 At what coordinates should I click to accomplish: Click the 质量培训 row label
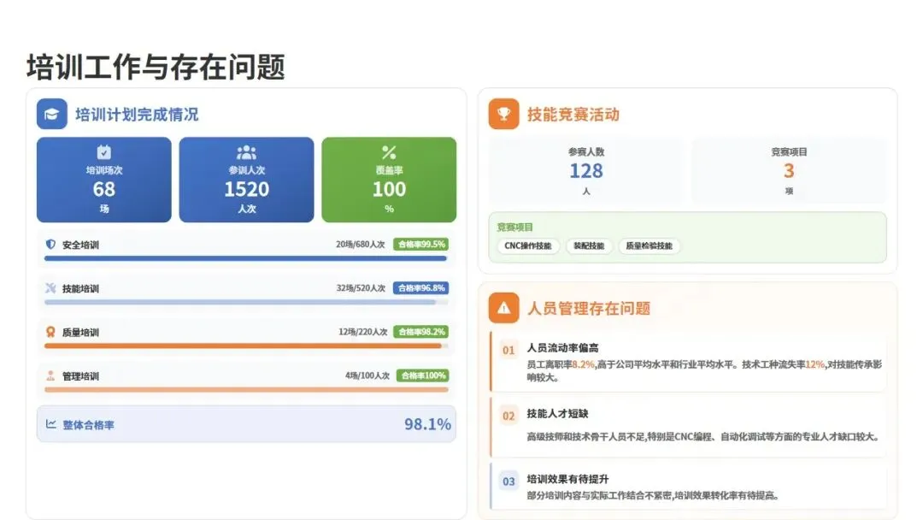[80, 332]
